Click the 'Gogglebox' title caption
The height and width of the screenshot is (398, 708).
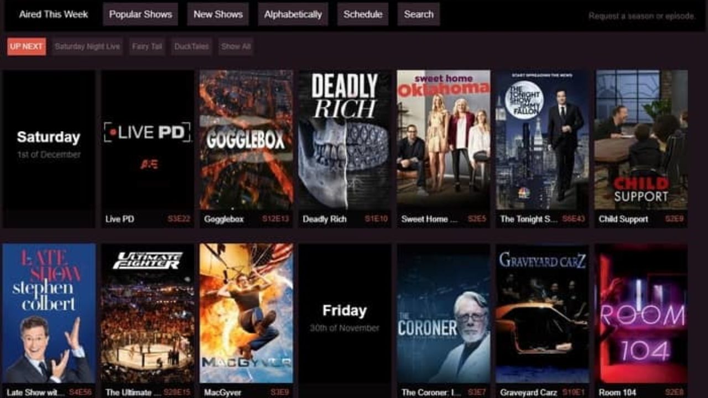coord(223,219)
